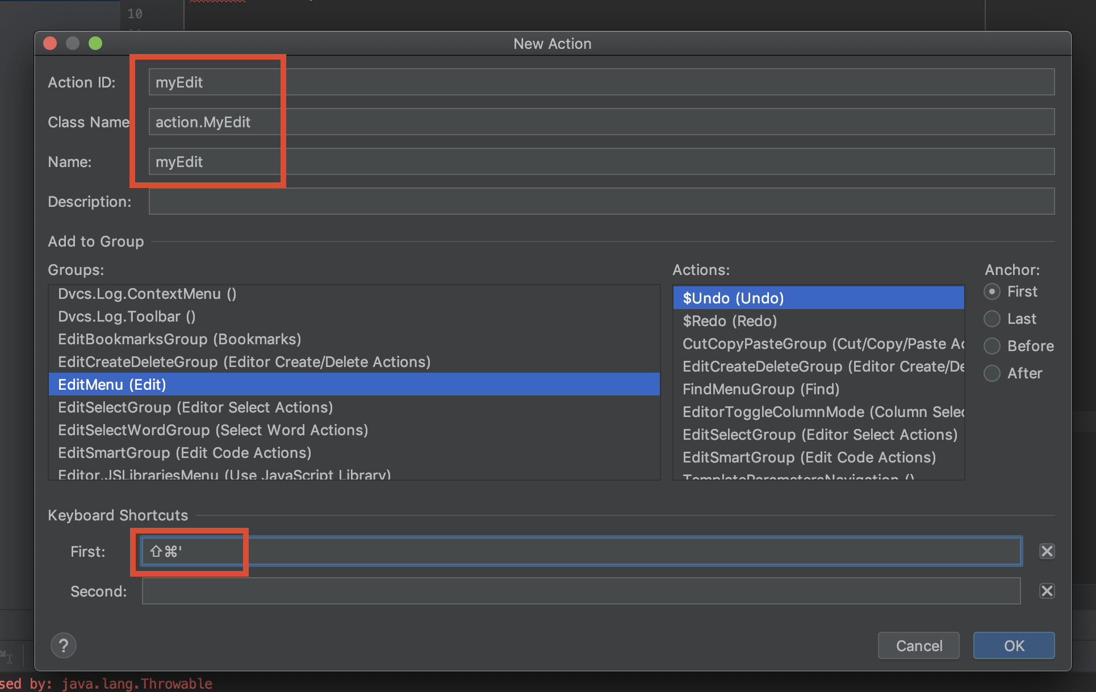Screen dimensions: 1096x692
Task: Select EditSelectGroup in the Groups list
Action: (x=195, y=407)
